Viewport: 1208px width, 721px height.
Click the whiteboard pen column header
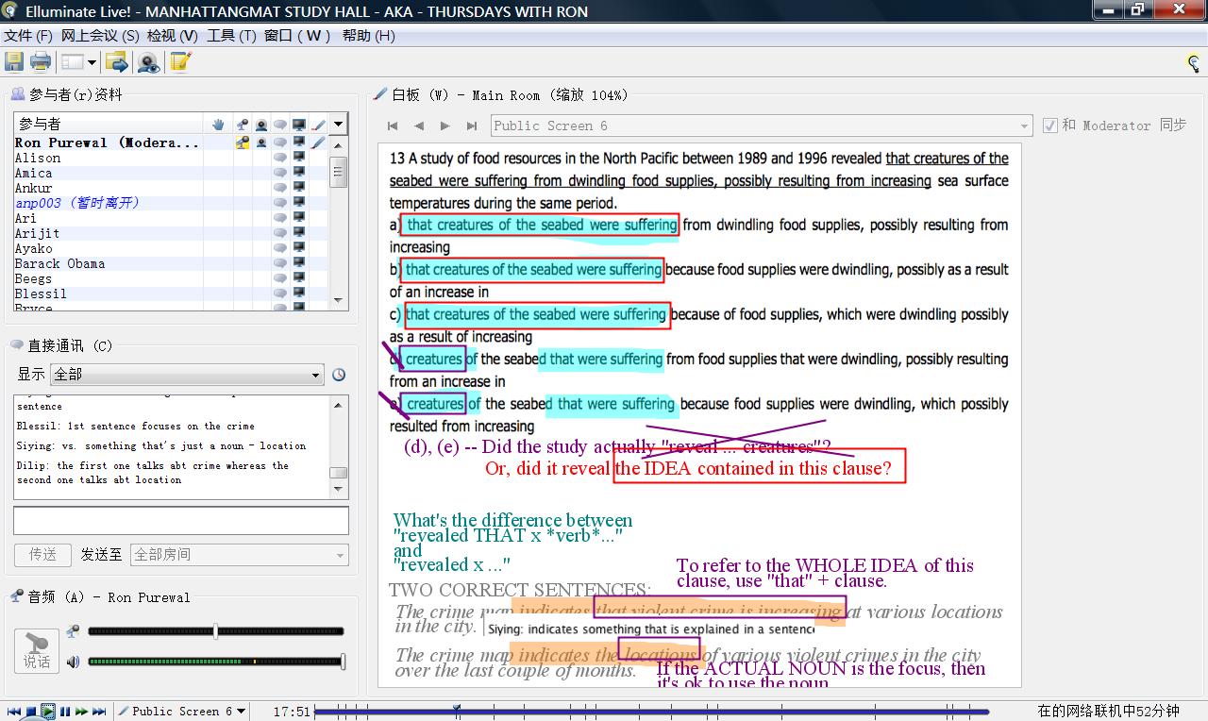[x=318, y=125]
